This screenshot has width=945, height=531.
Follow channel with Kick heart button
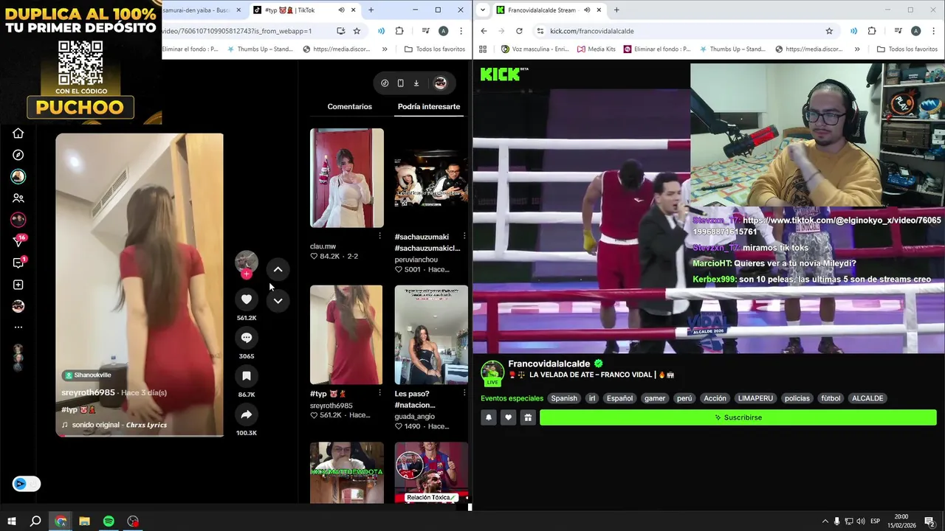tap(508, 417)
